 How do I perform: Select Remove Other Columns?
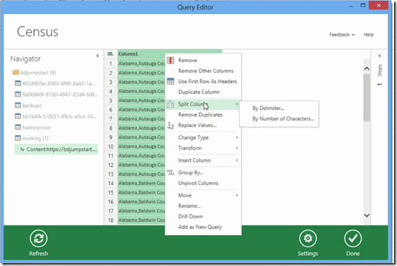(206, 71)
